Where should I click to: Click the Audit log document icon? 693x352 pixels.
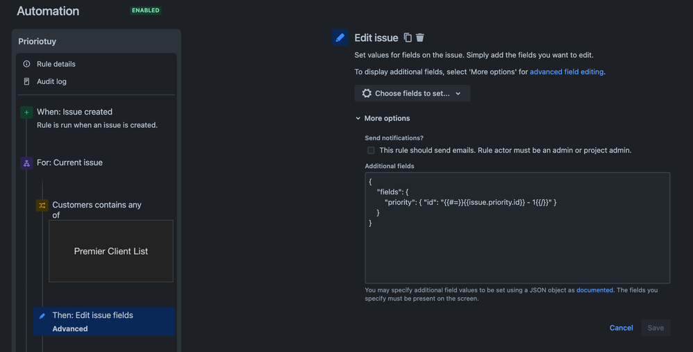[x=26, y=81]
